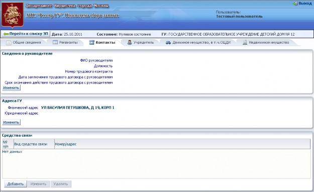Viewport: 314px width, 192px height.
Task: Click the phone icon of Контакты tab
Action: point(92,43)
